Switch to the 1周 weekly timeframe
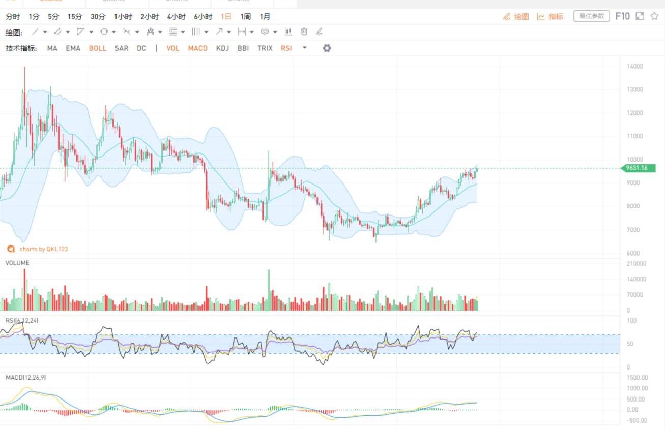This screenshot has height=430, width=665. point(245,17)
